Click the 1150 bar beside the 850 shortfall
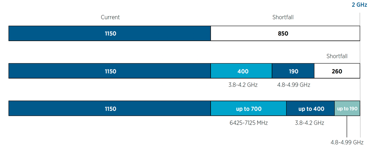 [110, 33]
